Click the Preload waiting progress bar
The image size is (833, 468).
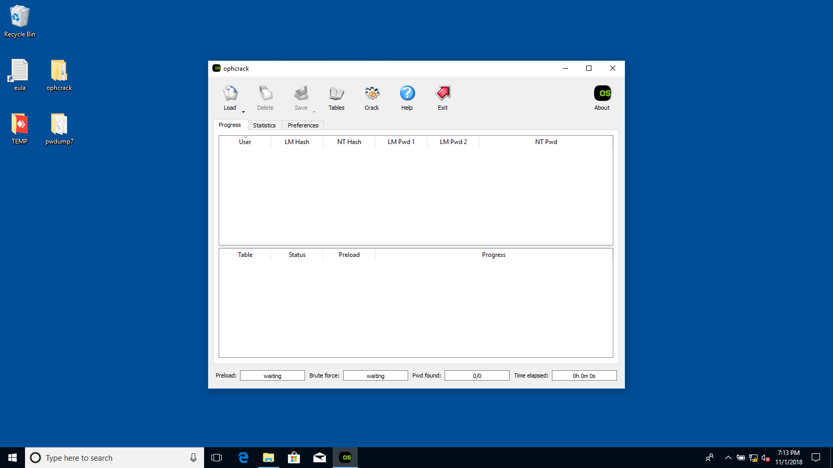point(272,375)
